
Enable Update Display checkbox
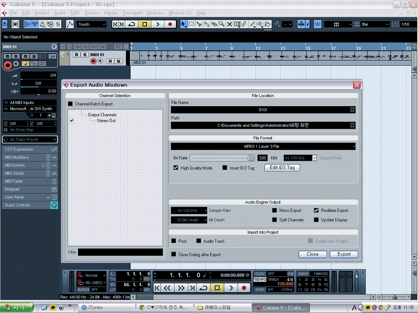coord(316,220)
